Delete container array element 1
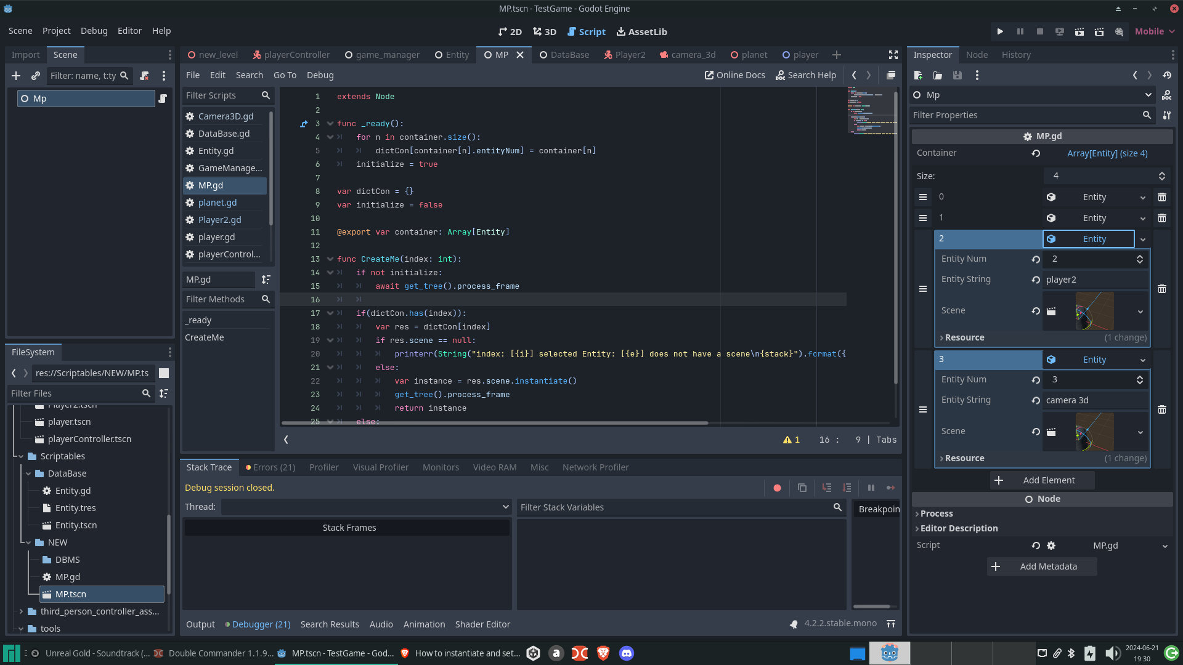This screenshot has width=1183, height=665. click(x=1161, y=218)
